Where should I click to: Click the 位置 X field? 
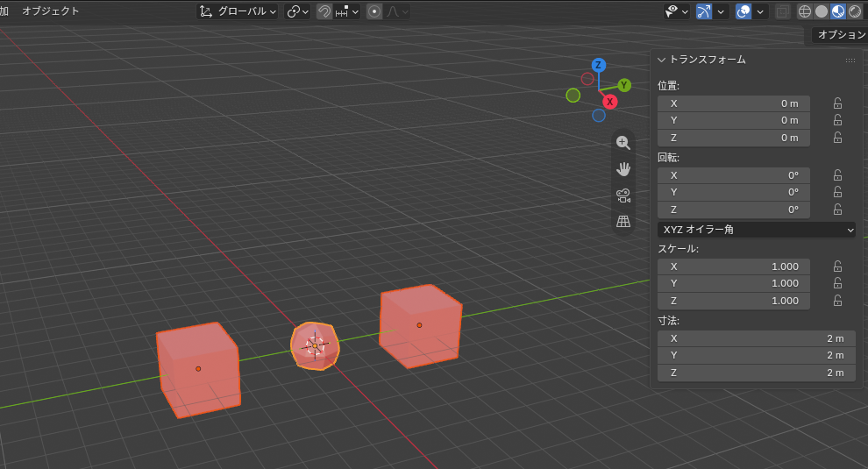(x=734, y=103)
